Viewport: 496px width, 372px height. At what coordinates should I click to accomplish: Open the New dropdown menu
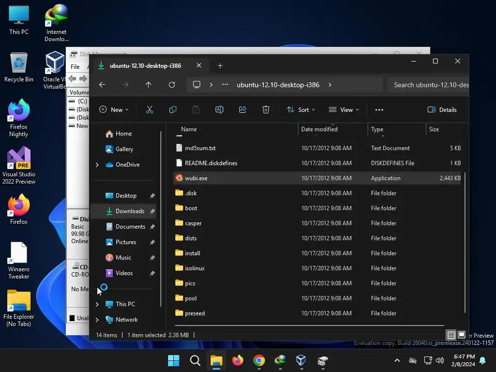(x=114, y=110)
